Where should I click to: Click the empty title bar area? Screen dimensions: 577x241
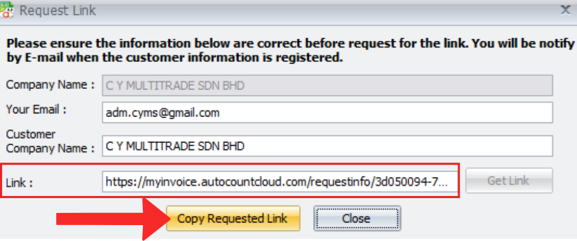318,10
